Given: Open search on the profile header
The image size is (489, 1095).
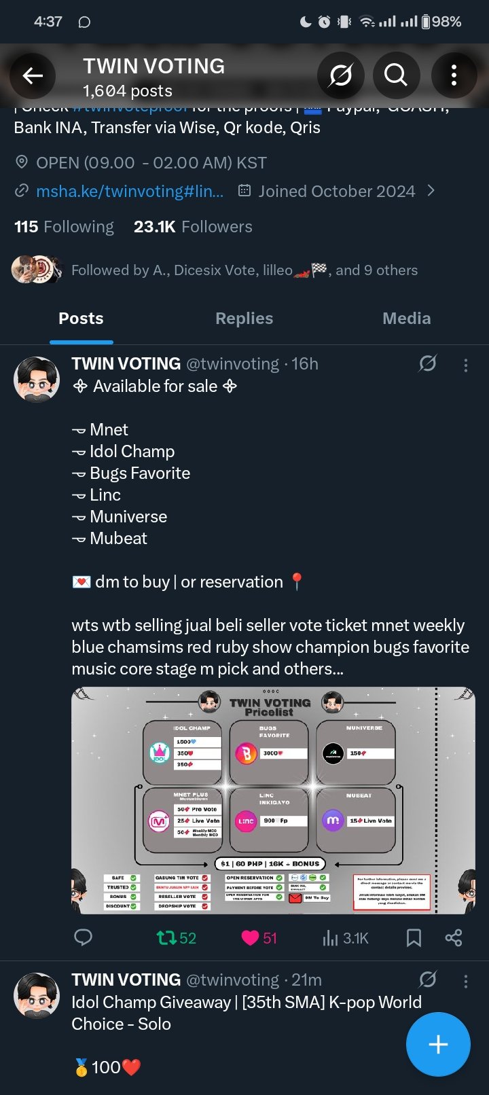Looking at the screenshot, I should [x=395, y=75].
